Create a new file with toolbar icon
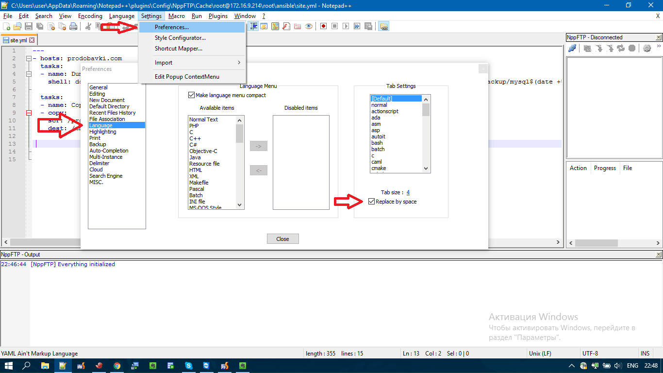This screenshot has width=663, height=373. pos(6,26)
